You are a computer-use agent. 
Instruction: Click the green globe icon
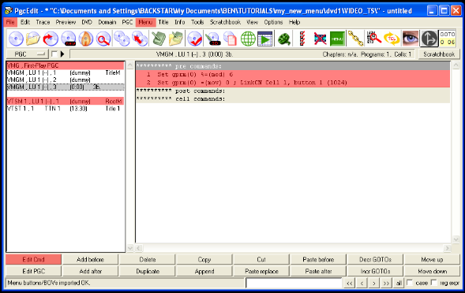click(248, 39)
